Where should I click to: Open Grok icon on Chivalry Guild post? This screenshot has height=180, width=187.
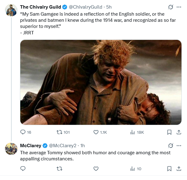[x=171, y=7]
